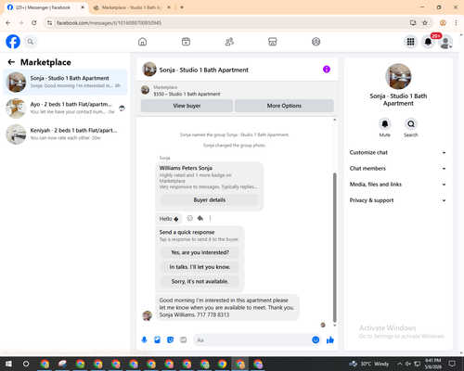464x371 pixels.
Task: Click the message input field Aa
Action: (251, 340)
